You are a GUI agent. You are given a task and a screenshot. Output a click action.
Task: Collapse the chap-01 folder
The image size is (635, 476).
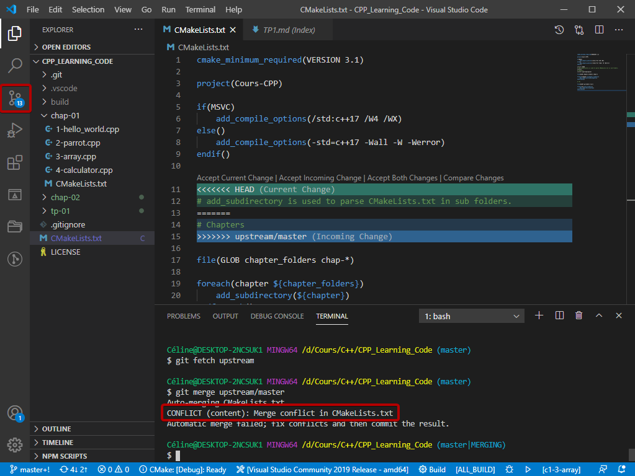pos(92,116)
